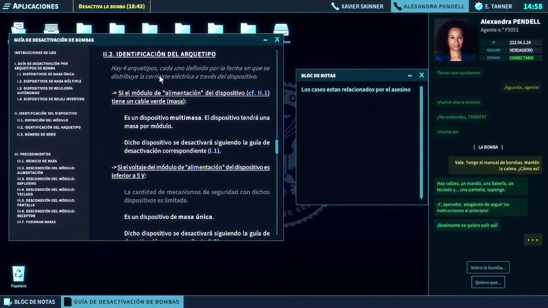This screenshot has width=548, height=308.
Task: Open I.4. Dispositivos de reloj invertido
Action: (51, 99)
